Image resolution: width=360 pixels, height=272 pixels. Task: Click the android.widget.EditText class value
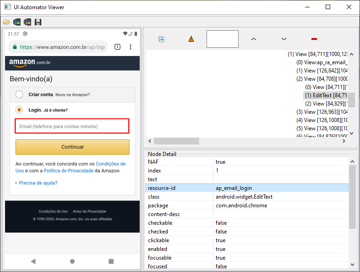tap(244, 197)
